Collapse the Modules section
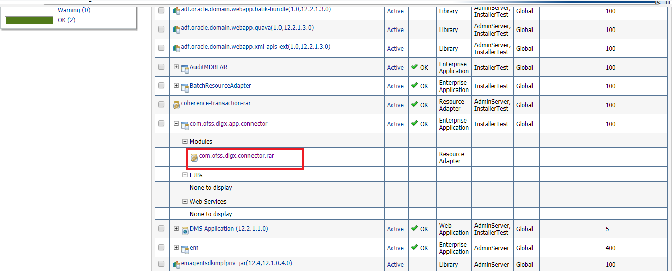The image size is (672, 271). (185, 141)
